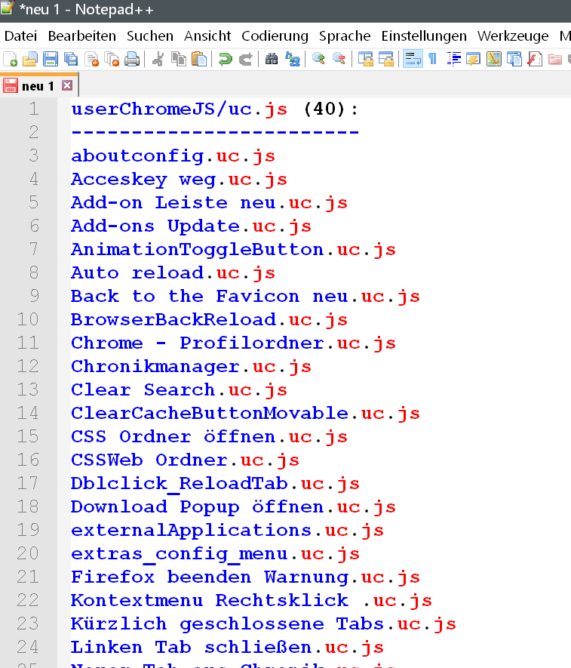Image resolution: width=571 pixels, height=668 pixels.
Task: Click the line 'Kontextmenu Rechtsklick .uc.js'
Action: 251,601
